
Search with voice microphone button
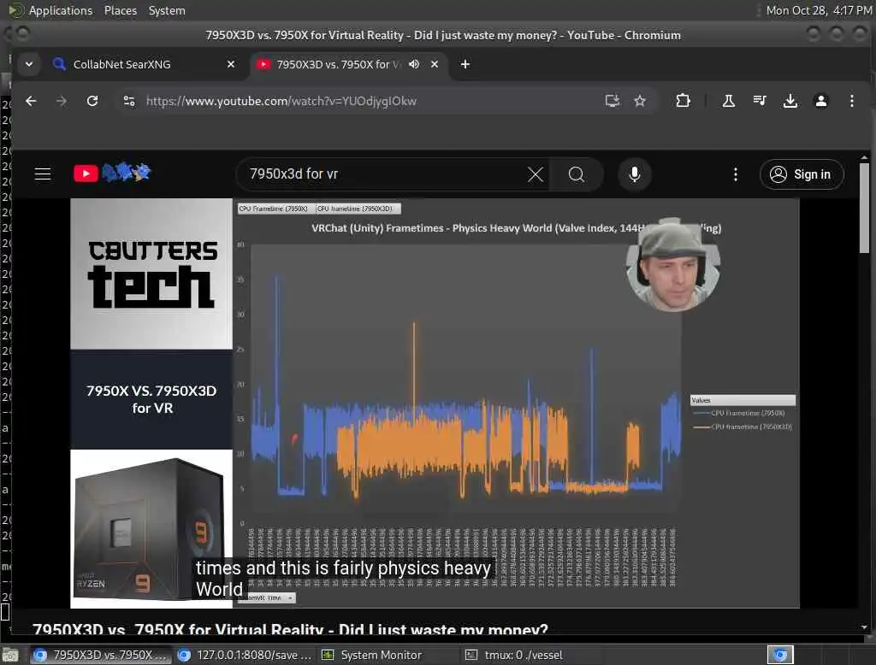click(635, 174)
